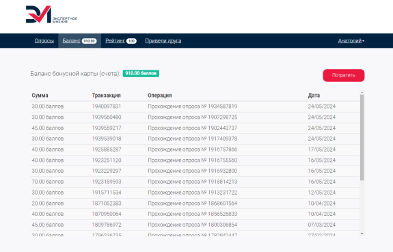
Task: Open the Рейтинг tab
Action: [121, 40]
